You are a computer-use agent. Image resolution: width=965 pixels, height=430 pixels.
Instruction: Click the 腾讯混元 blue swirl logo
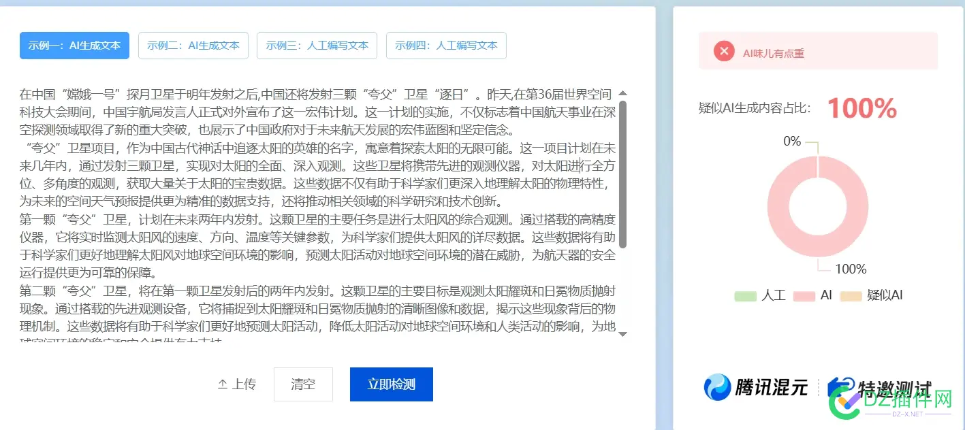[x=716, y=387]
